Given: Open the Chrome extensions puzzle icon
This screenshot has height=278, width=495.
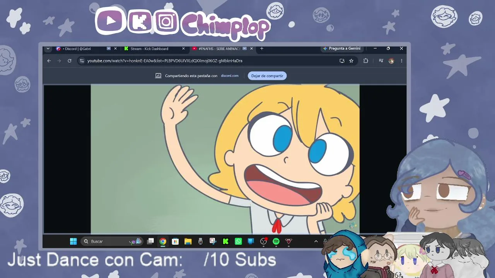Looking at the screenshot, I should pos(366,61).
